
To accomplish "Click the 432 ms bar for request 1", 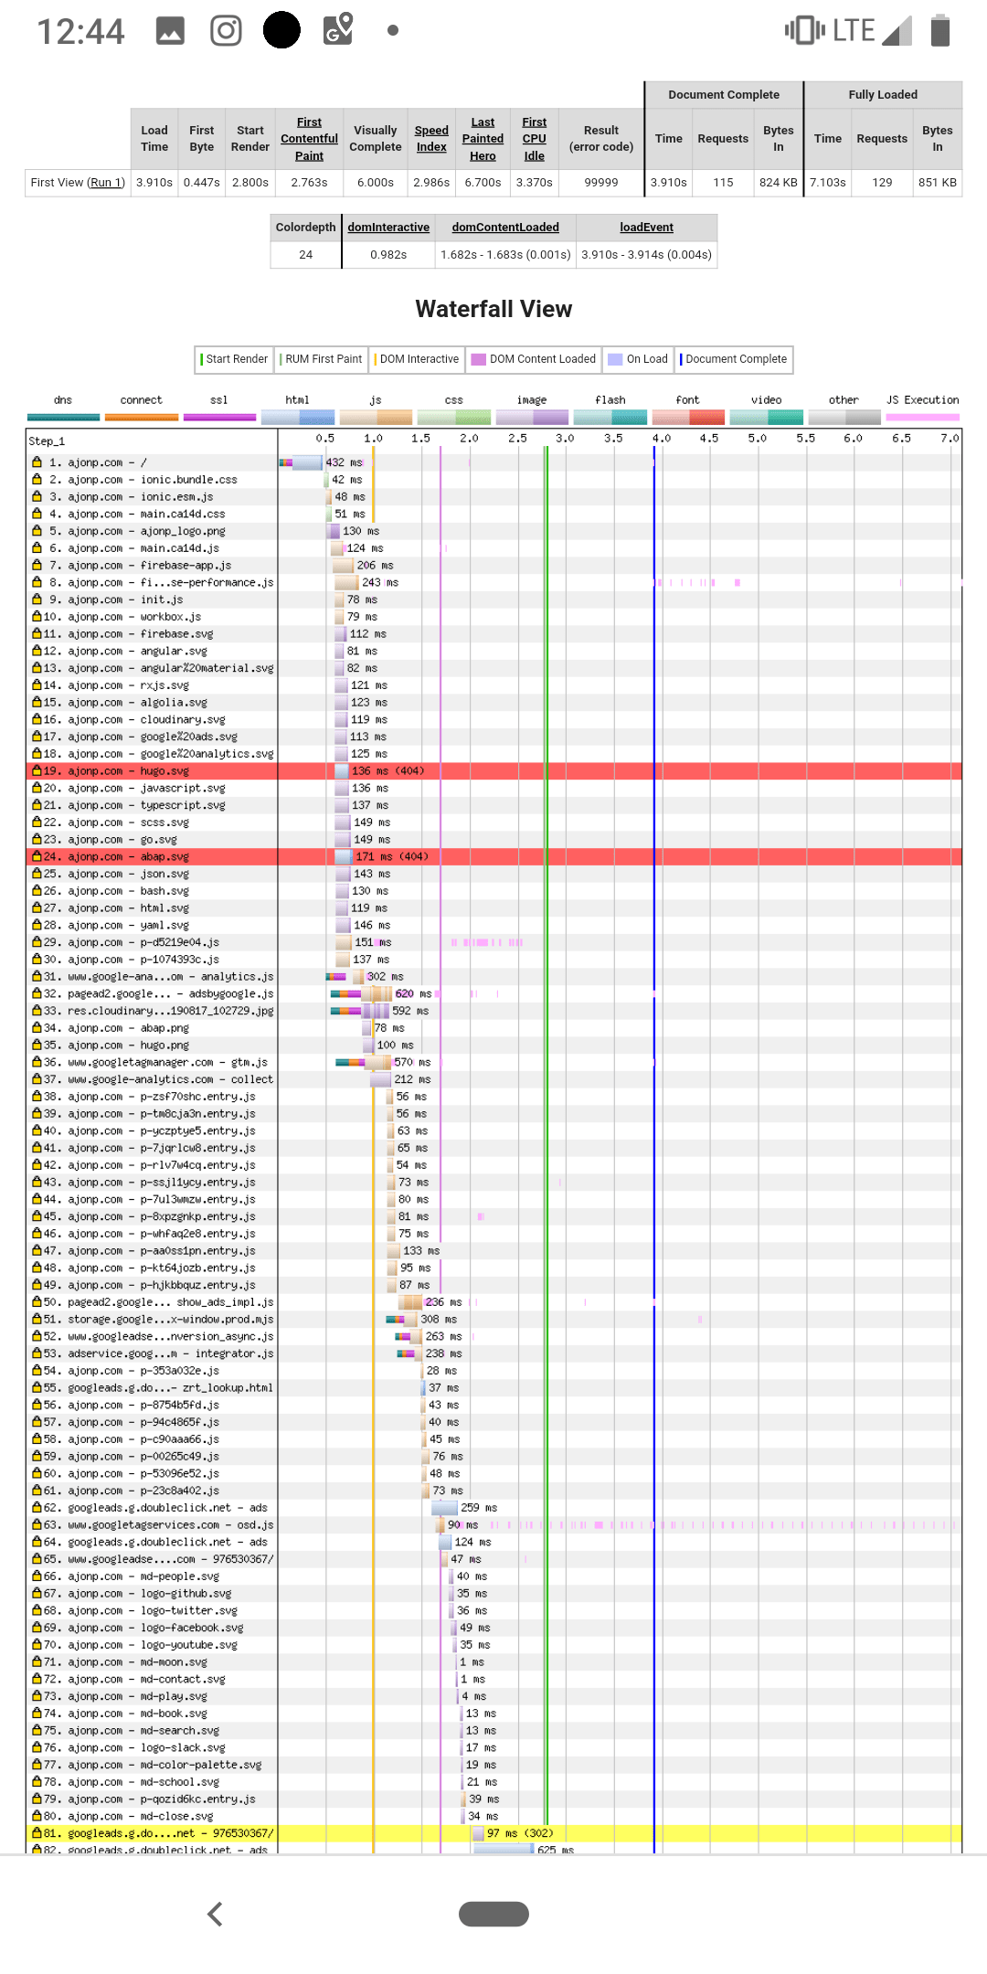I will pos(301,462).
